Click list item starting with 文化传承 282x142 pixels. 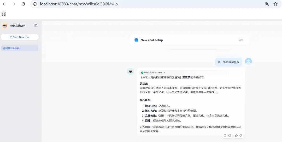(x=186, y=116)
